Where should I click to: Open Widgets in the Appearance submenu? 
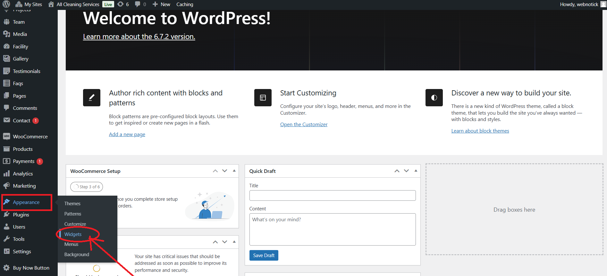click(x=73, y=234)
